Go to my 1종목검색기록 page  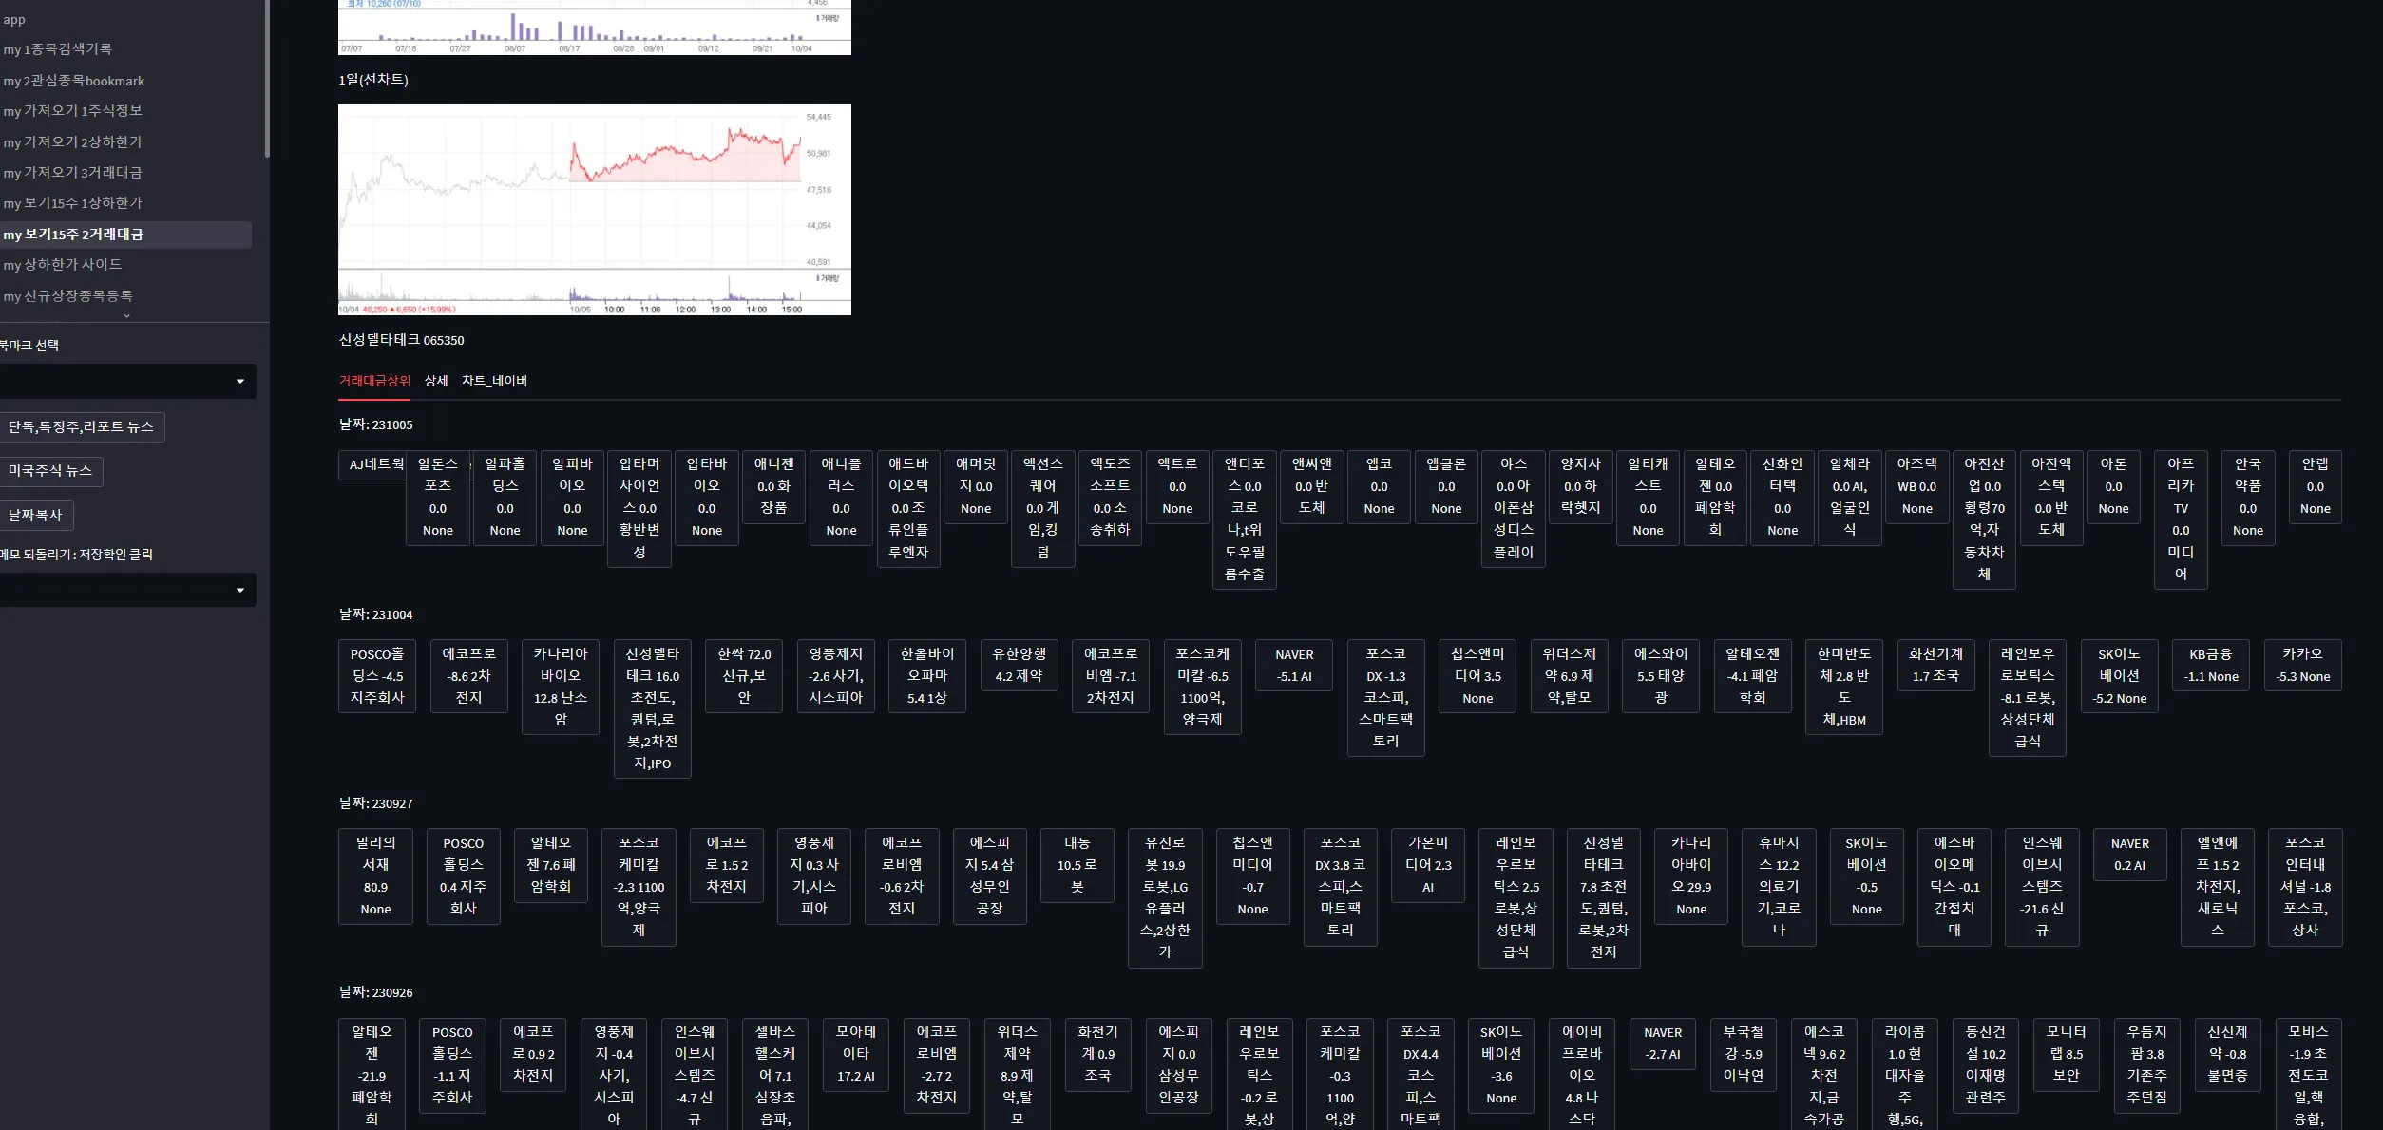58,49
